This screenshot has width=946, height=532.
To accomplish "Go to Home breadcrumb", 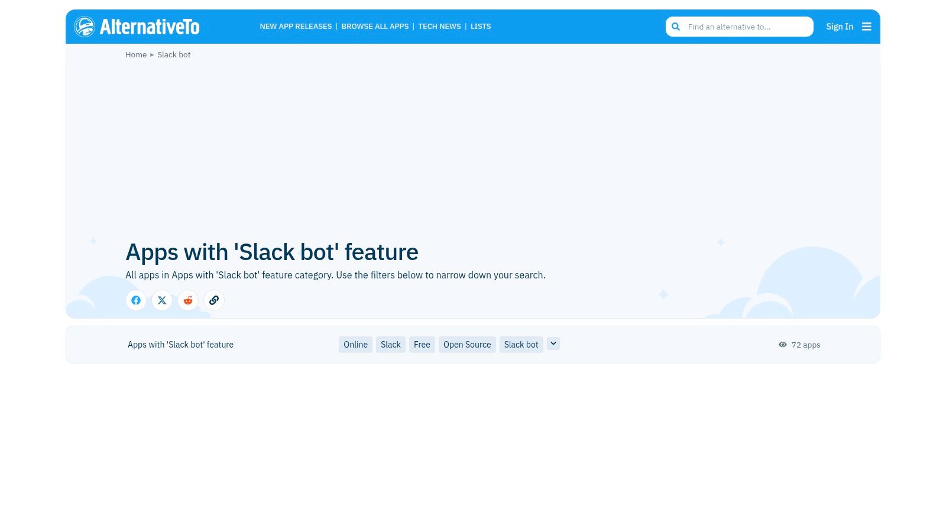I will click(136, 54).
